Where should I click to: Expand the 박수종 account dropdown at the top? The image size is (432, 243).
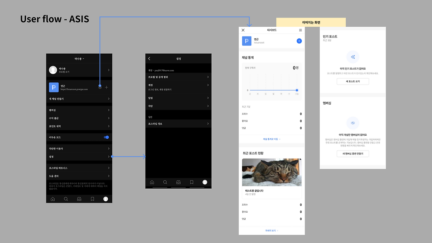tap(79, 59)
